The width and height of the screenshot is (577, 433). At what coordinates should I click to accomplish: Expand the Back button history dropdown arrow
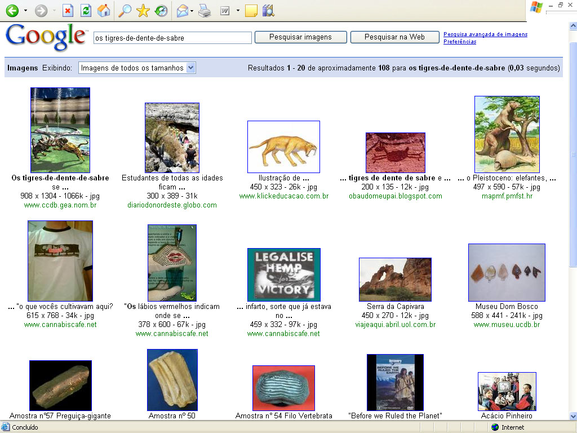(25, 11)
